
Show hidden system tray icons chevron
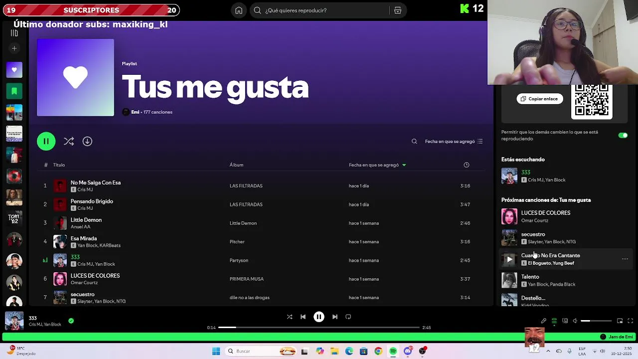point(548,352)
